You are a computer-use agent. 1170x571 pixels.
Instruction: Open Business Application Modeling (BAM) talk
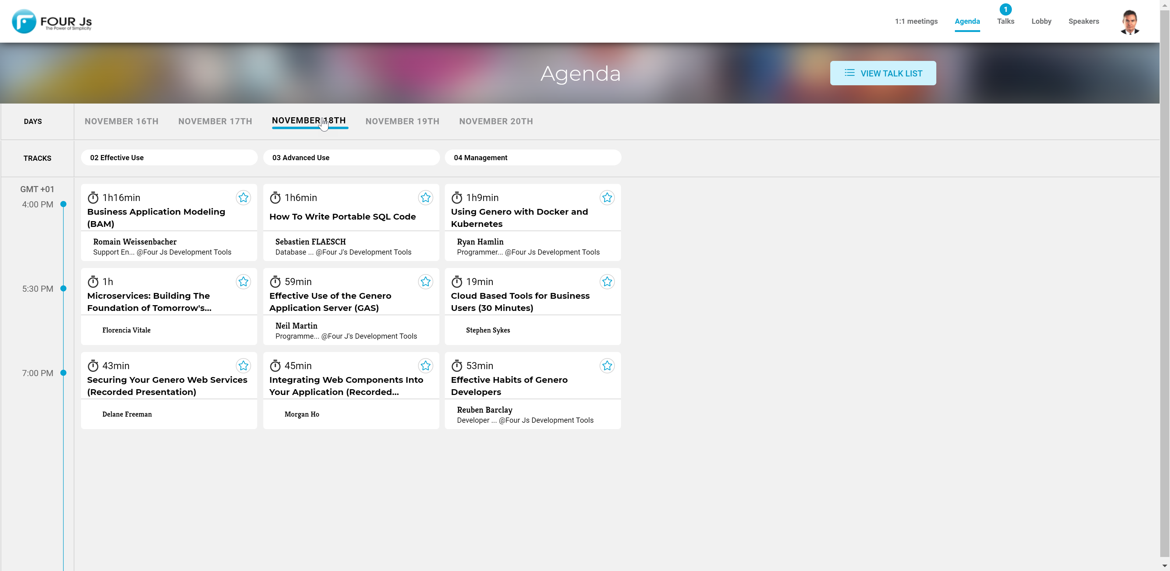point(156,217)
